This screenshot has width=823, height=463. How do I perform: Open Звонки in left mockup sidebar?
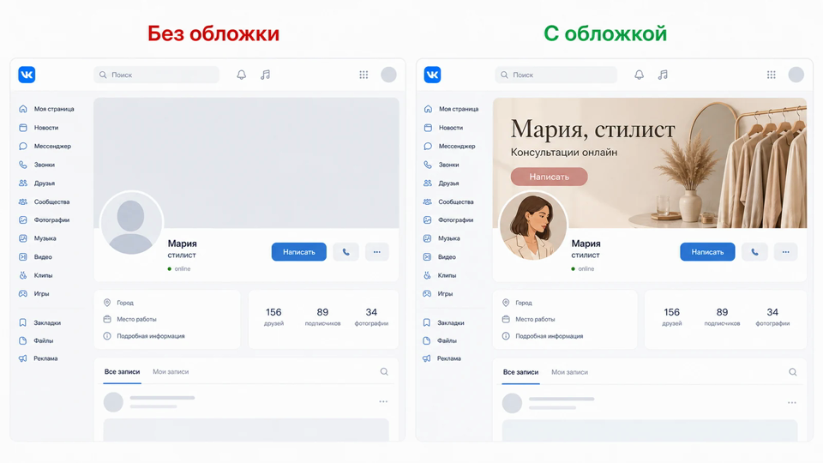pyautogui.click(x=37, y=165)
